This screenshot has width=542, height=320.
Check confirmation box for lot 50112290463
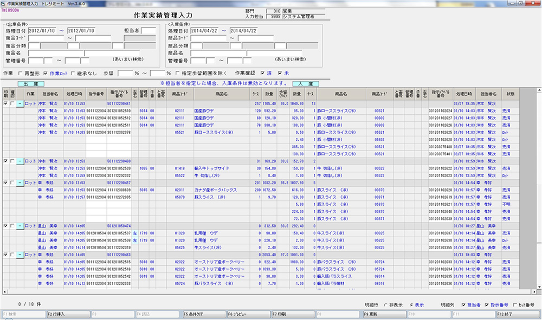pos(12,254)
